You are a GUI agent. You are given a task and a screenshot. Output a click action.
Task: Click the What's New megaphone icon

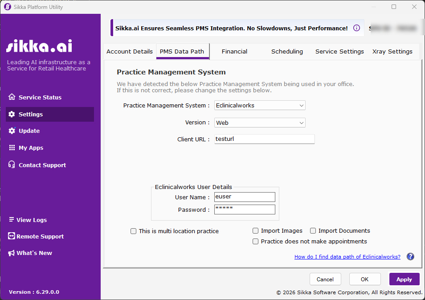click(x=12, y=253)
